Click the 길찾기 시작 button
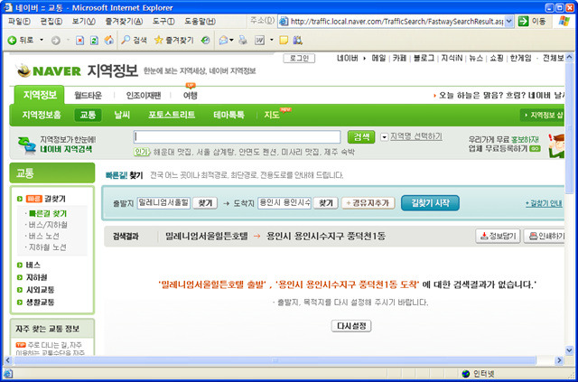The height and width of the screenshot is (382, 578). [430, 203]
